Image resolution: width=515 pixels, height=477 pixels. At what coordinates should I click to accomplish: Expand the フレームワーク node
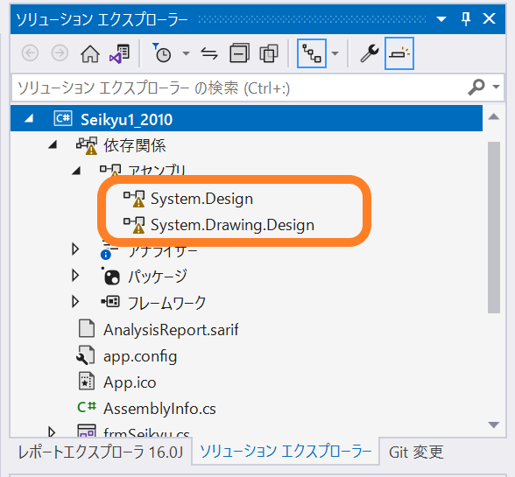click(x=75, y=301)
